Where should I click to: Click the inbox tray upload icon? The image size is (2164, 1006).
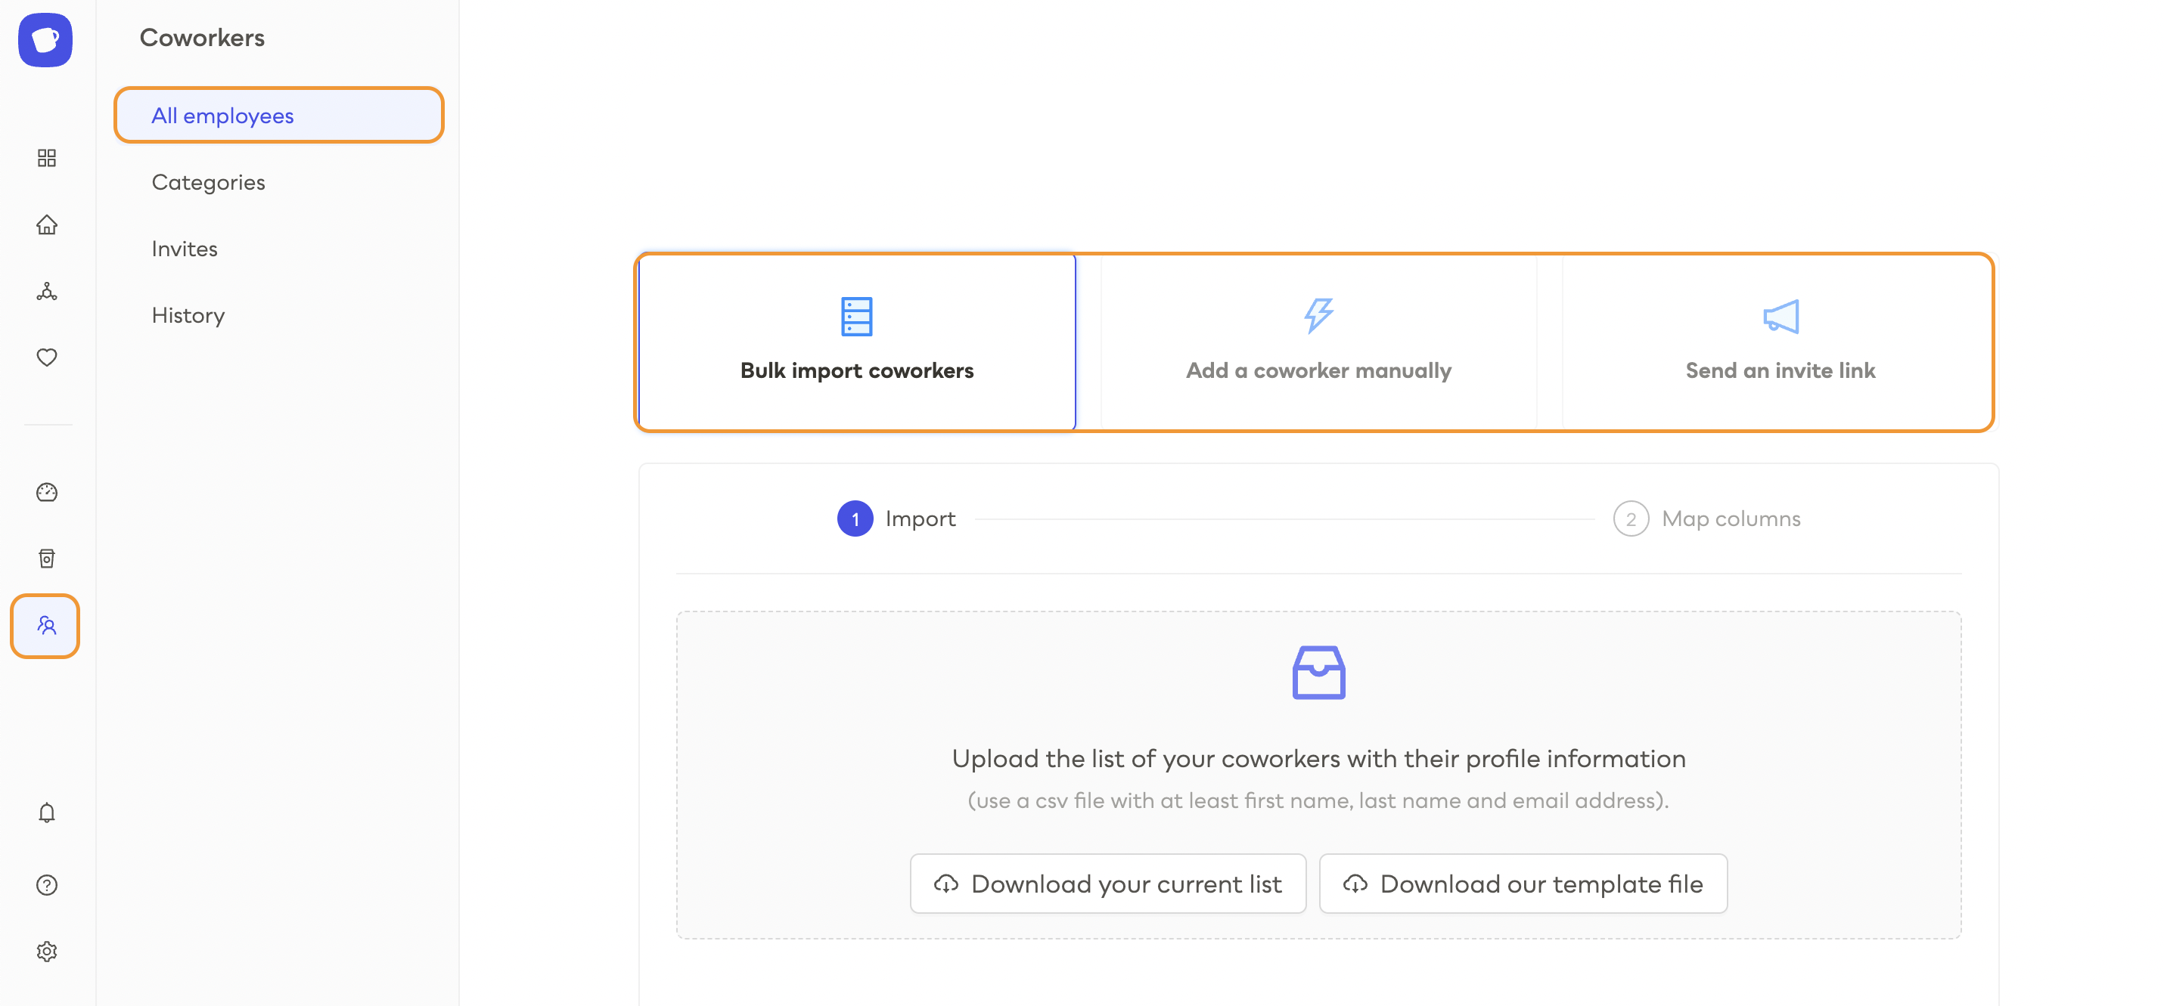[x=1318, y=672]
